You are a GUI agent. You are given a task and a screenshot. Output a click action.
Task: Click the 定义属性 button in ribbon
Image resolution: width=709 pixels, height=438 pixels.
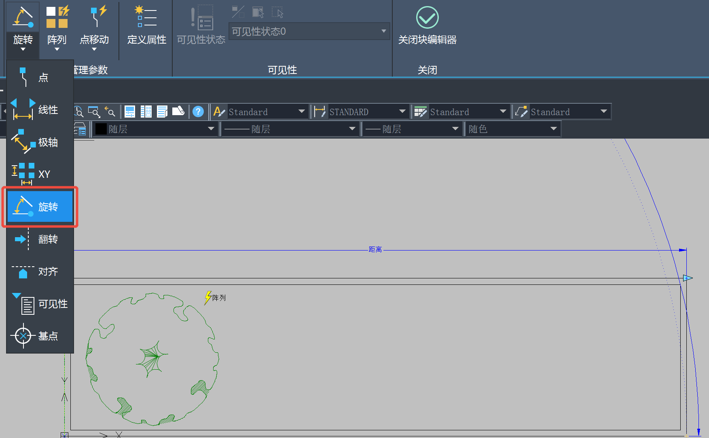[x=146, y=24]
